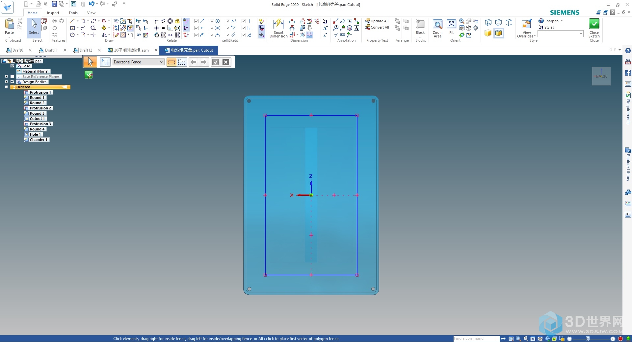Image resolution: width=632 pixels, height=342 pixels.
Task: Click the Cancel X on command bar
Action: [x=226, y=62]
